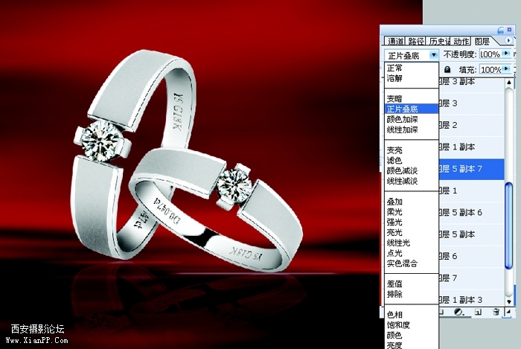Select layer 图层 5 副本 6
Viewport: 521px width, 349px height.
(472, 213)
